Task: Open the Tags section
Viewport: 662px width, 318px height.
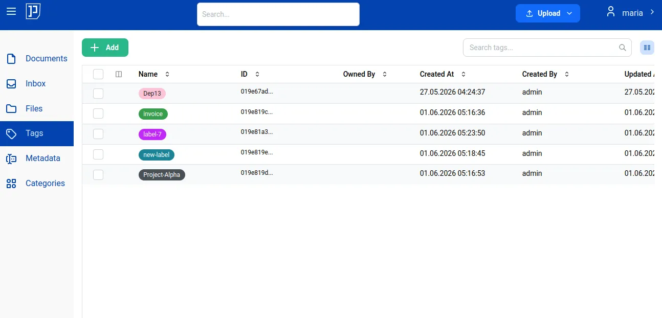Action: pos(37,133)
